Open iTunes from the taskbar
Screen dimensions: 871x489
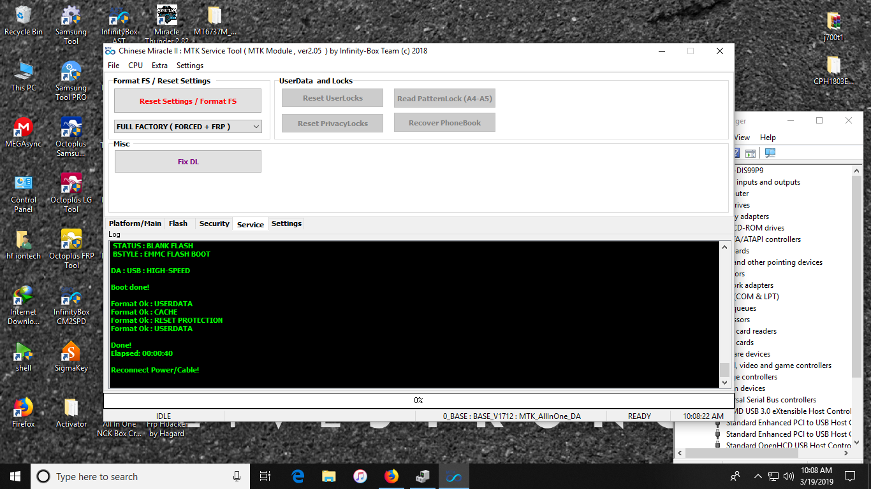[x=360, y=476]
